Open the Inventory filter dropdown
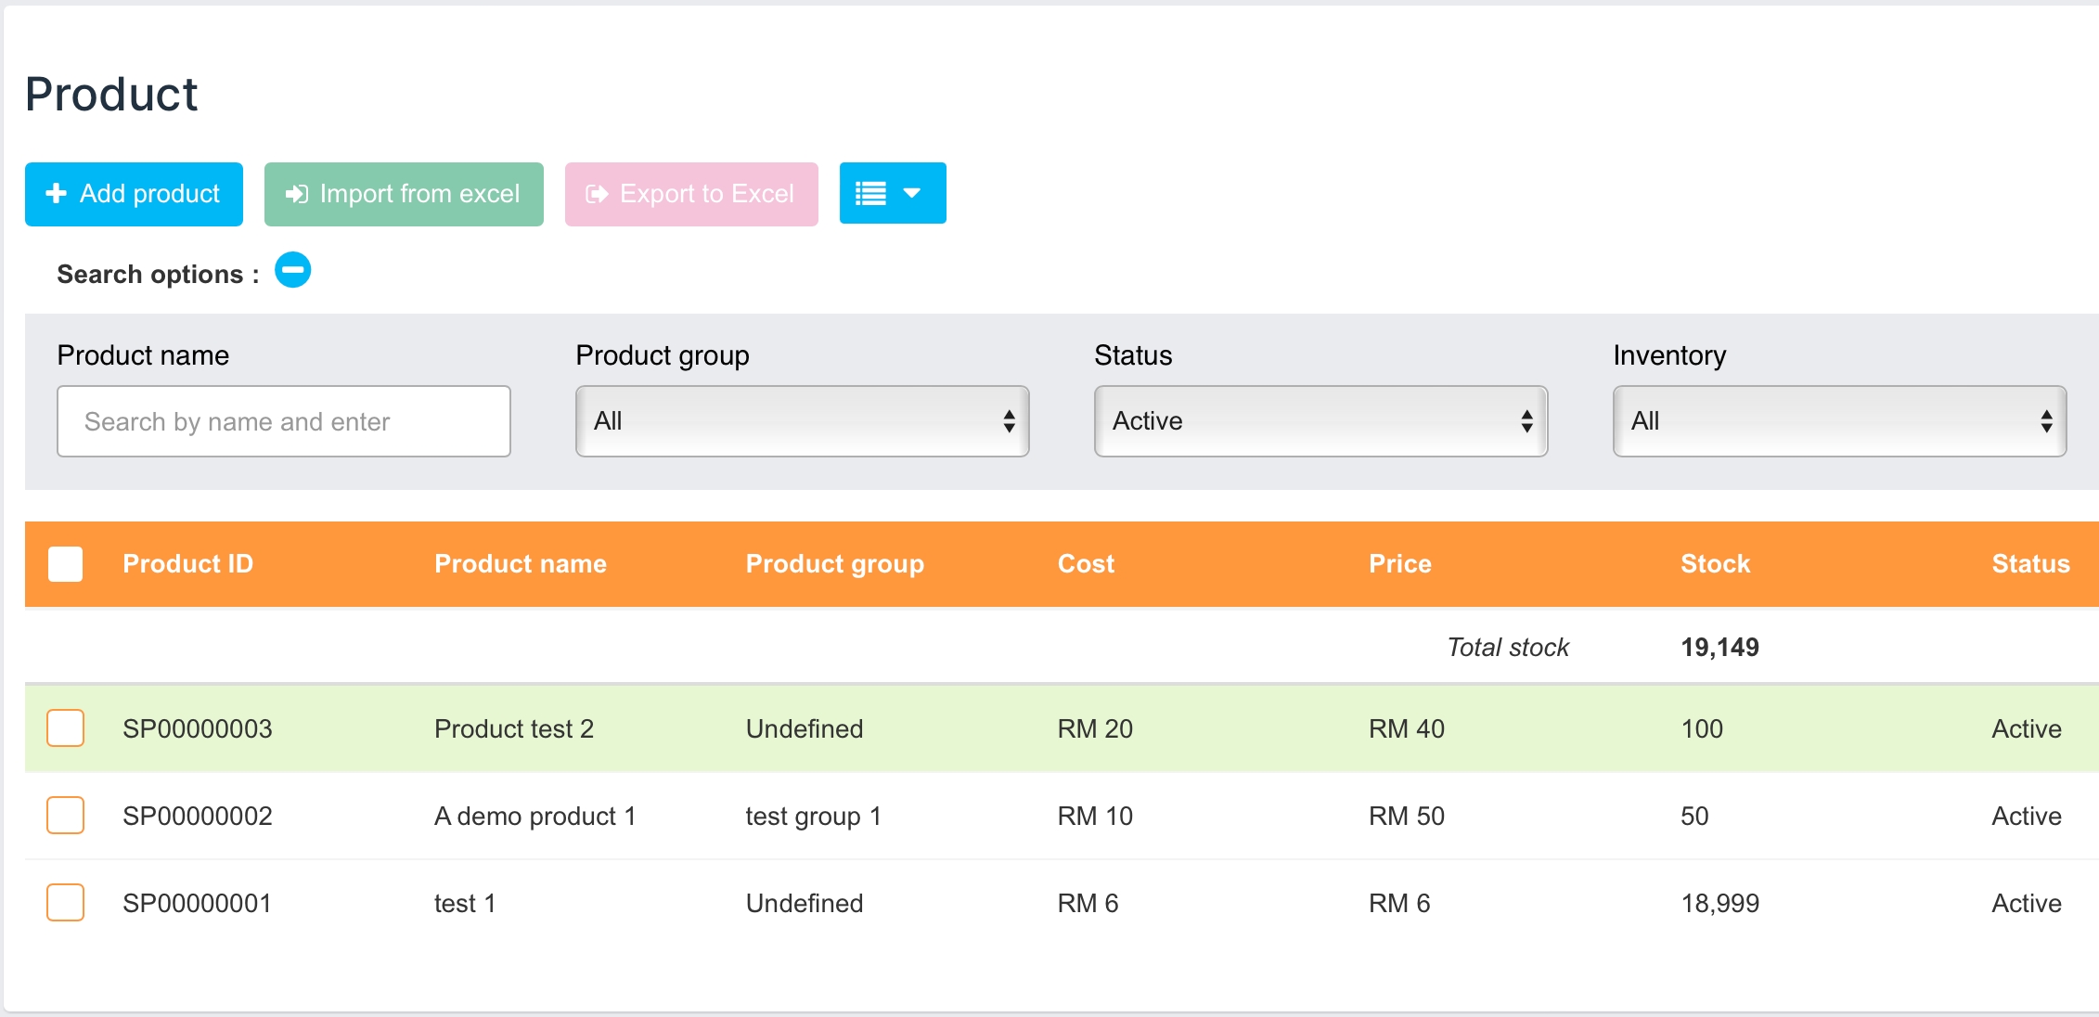Viewport: 2099px width, 1017px height. coord(1839,421)
